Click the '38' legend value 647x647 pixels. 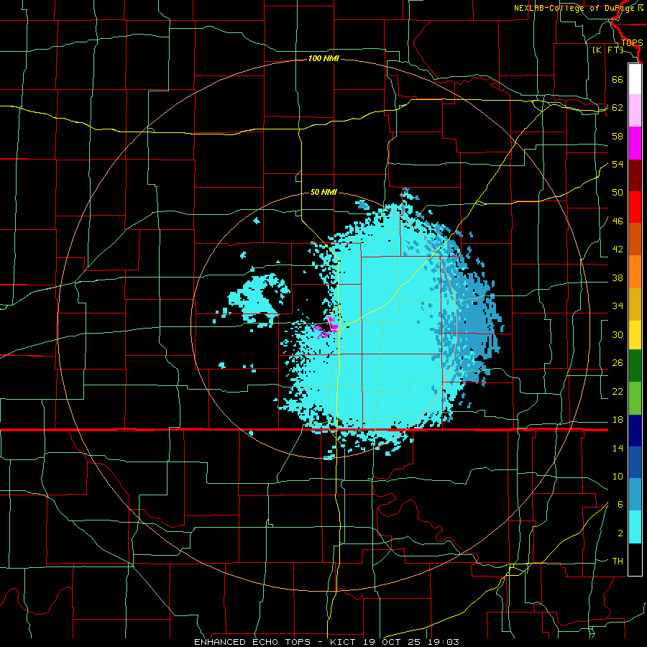(x=618, y=277)
